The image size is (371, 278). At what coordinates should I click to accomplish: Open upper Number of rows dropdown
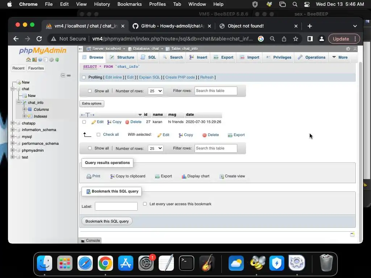[x=155, y=91]
